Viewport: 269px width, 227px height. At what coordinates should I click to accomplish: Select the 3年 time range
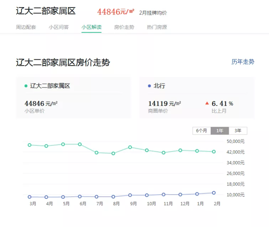(238, 131)
